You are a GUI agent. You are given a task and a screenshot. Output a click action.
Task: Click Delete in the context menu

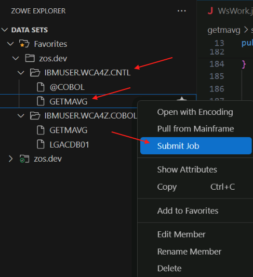195,268
